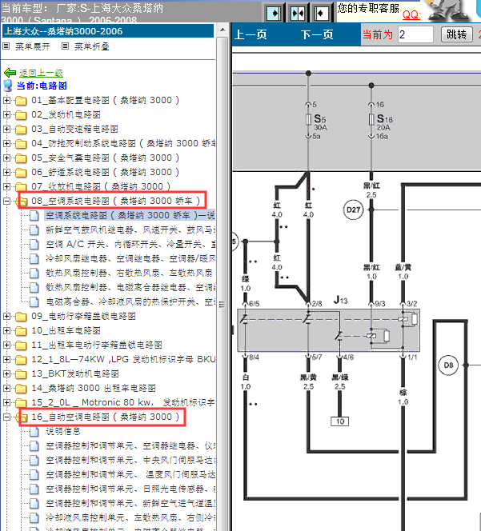Click the expand-right panel arrow icon
Viewport: 481px width, 531px height.
274,14
